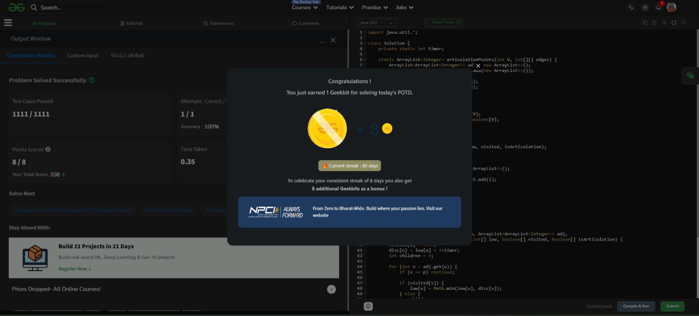Close the Congratulations popup

pyautogui.click(x=478, y=66)
